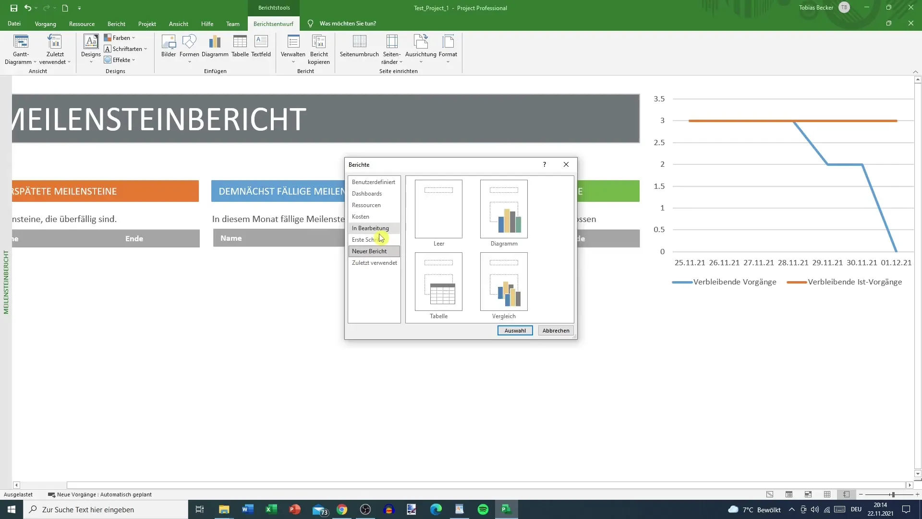
Task: Open the Farben dropdown
Action: (x=120, y=38)
